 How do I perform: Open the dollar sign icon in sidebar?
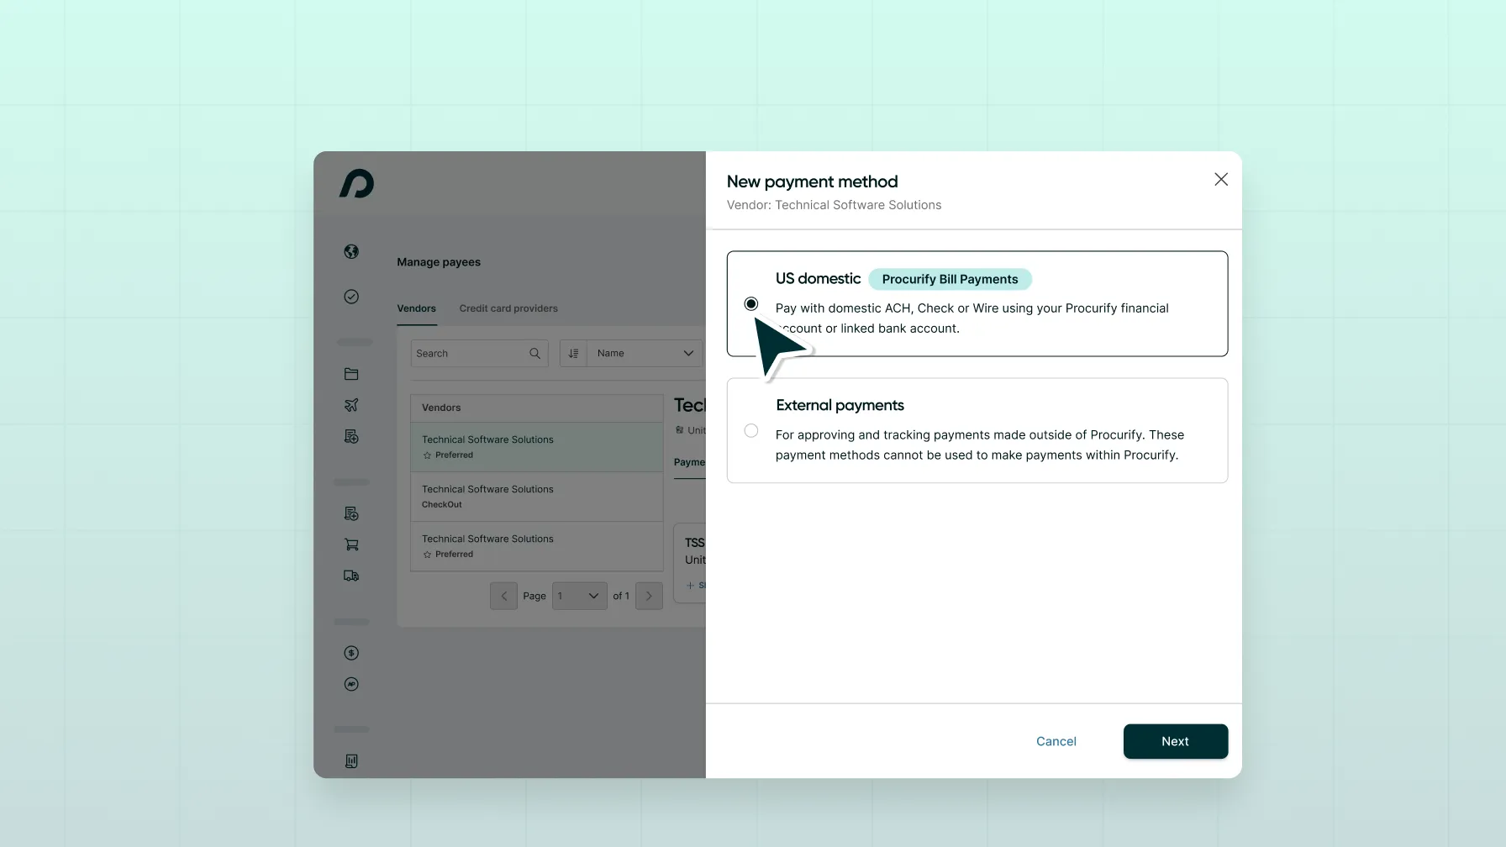tap(351, 653)
